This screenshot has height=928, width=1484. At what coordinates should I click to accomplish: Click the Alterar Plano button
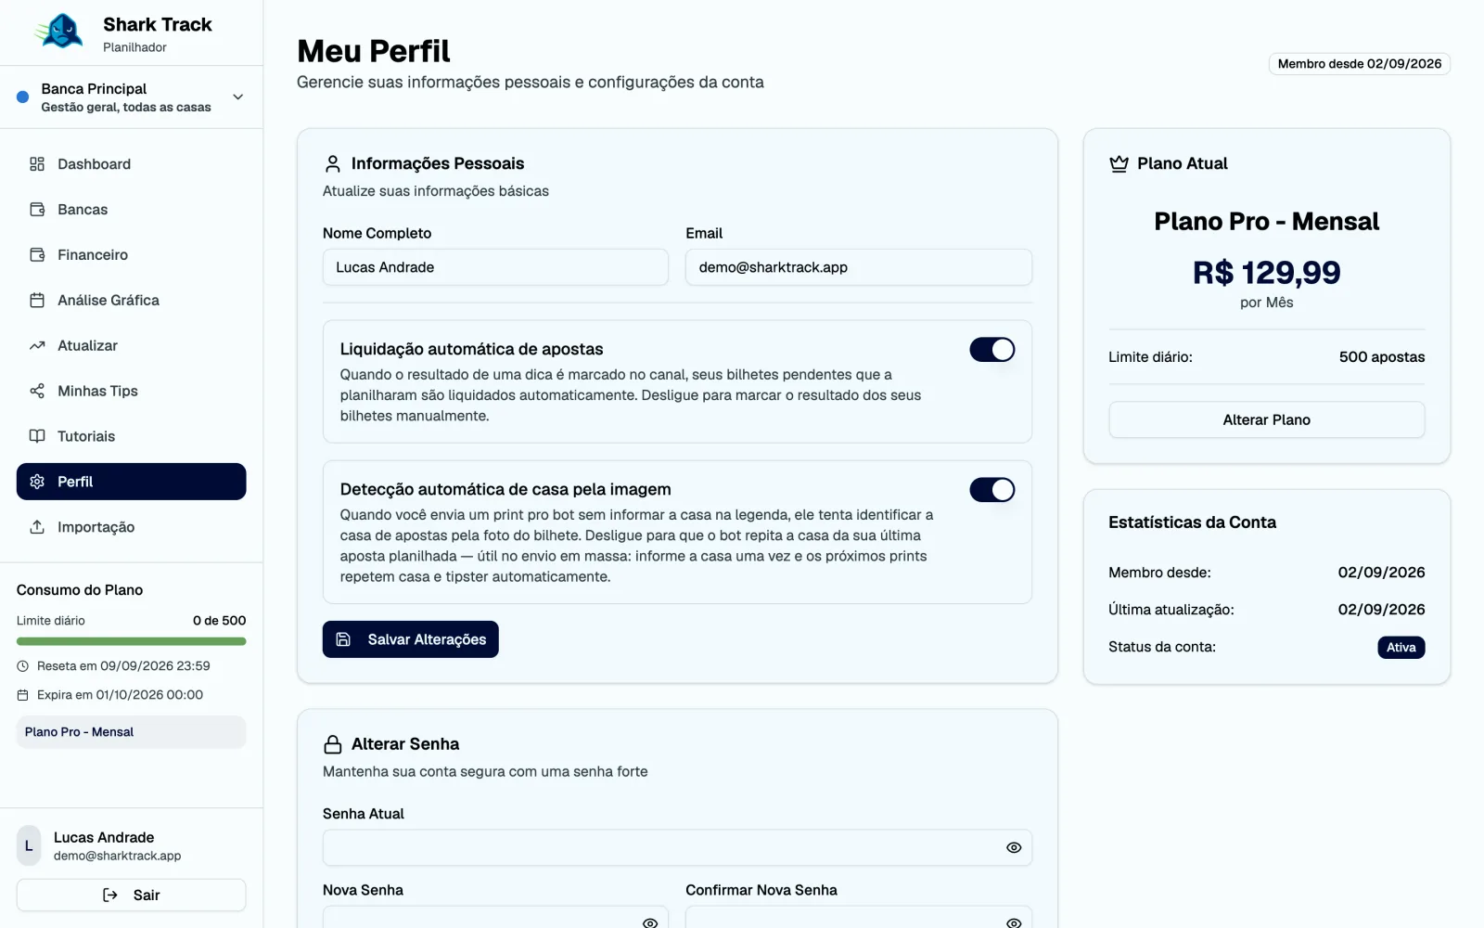[x=1267, y=419]
